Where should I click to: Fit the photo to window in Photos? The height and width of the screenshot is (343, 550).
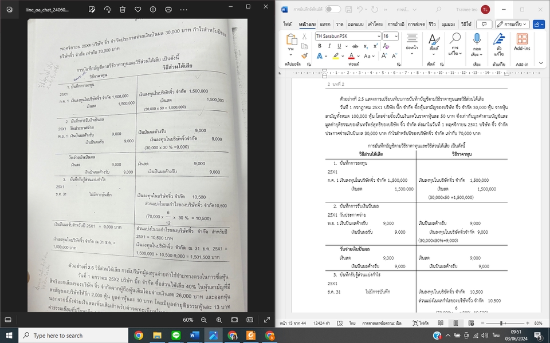[234, 320]
